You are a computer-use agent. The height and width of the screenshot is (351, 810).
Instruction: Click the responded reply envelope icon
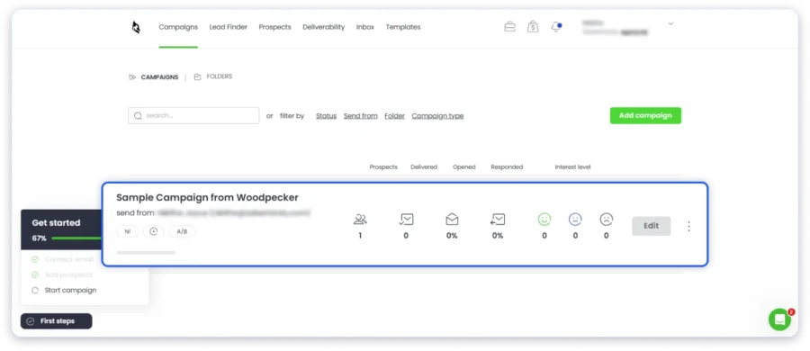pos(498,220)
